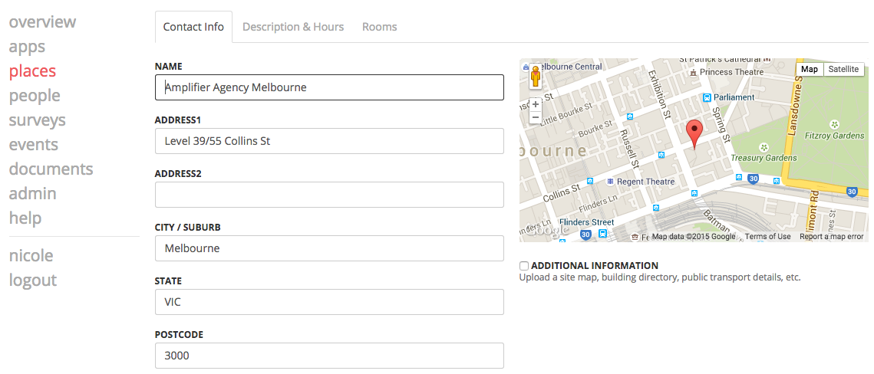874x374 pixels.
Task: Open the map Terms of Use link
Action: coord(767,237)
